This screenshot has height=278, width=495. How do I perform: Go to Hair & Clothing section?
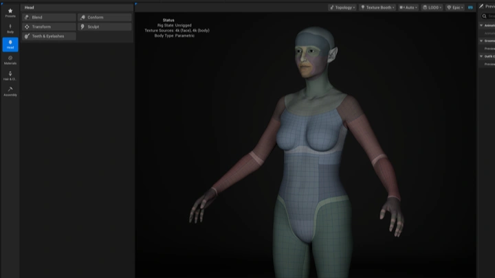(x=10, y=76)
